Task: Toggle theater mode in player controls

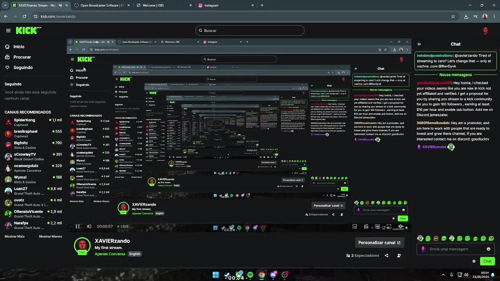Action: pos(377,226)
